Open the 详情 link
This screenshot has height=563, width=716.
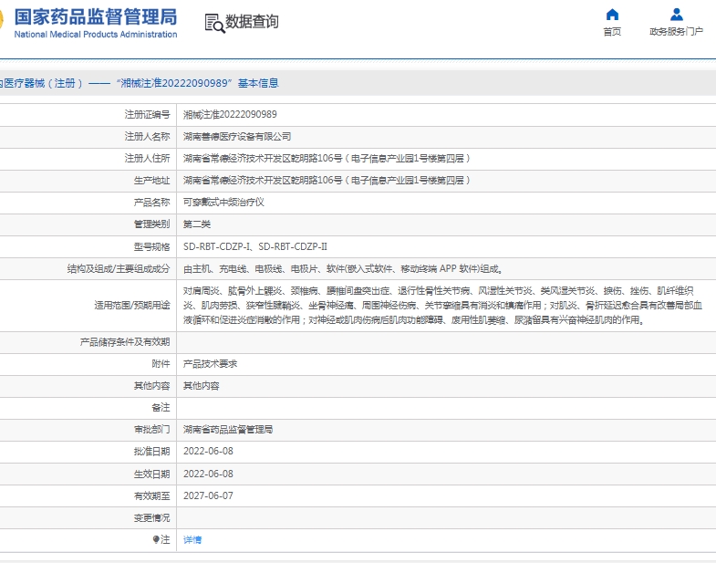point(192,539)
